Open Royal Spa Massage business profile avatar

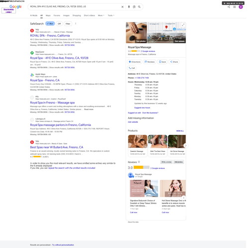tap(130, 175)
